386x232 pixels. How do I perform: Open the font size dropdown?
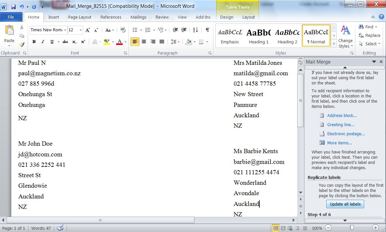[80, 30]
